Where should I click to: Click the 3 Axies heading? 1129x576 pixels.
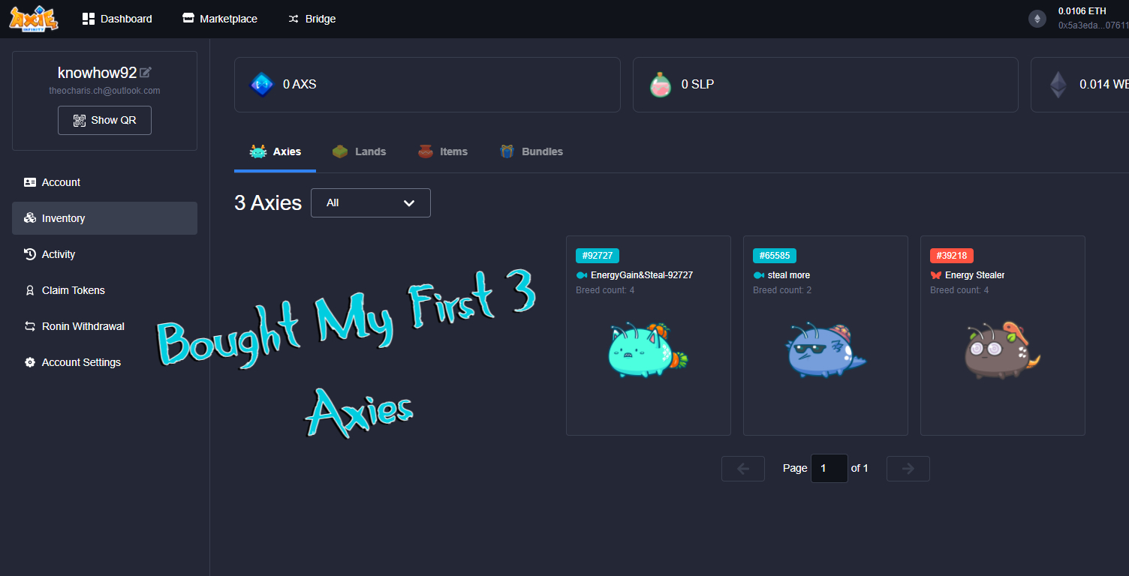pos(268,202)
